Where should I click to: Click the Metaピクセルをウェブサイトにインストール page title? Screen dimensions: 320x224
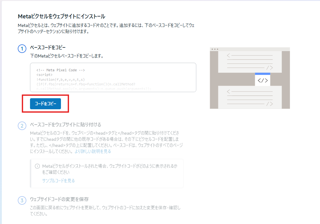(62, 16)
